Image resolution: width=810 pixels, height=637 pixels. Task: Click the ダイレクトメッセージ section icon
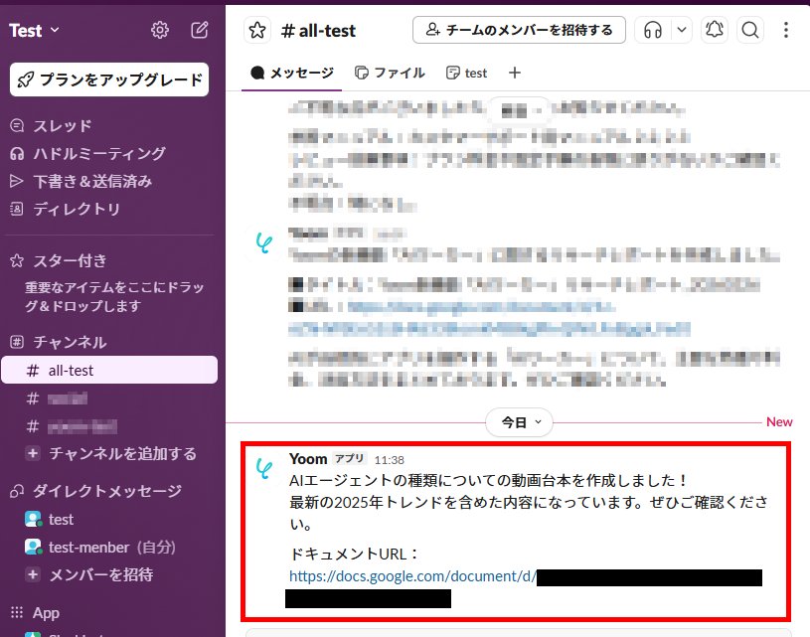pyautogui.click(x=17, y=491)
